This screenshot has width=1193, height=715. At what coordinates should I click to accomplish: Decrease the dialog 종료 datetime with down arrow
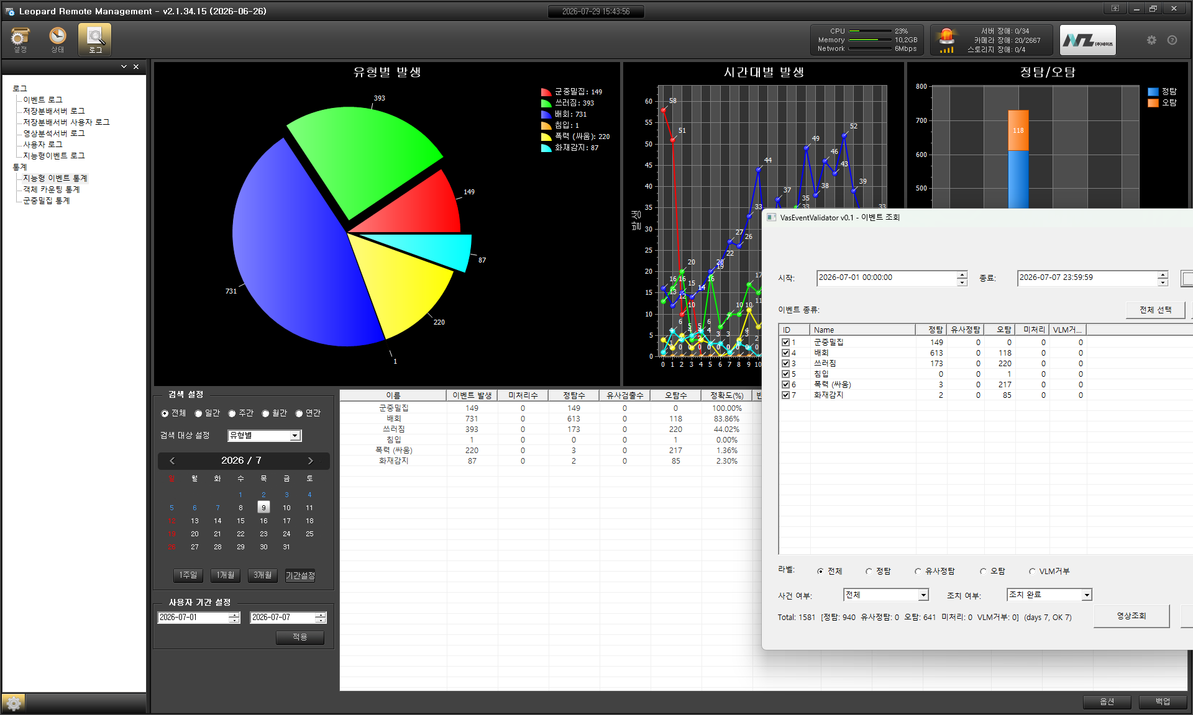point(1163,282)
